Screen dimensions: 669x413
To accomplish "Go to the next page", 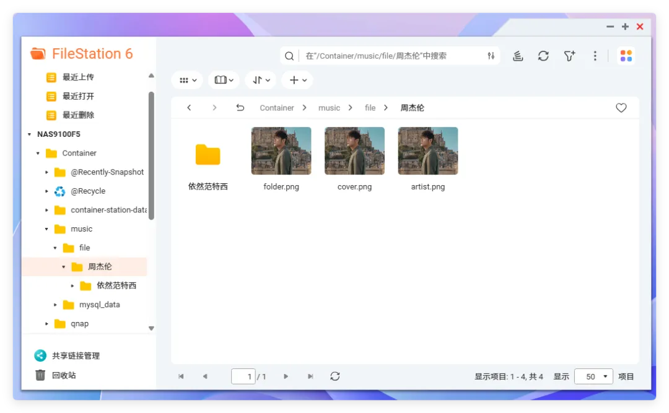I will [x=286, y=376].
